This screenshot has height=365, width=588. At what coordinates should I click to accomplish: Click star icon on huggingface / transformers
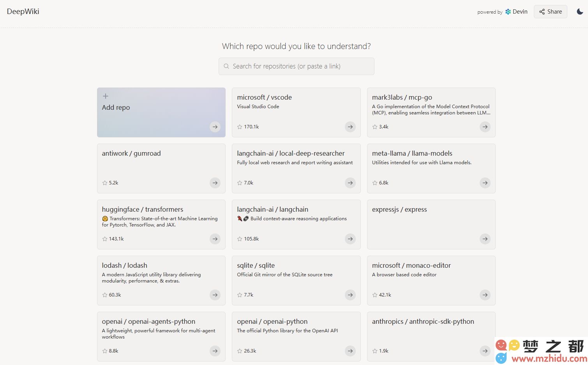click(104, 239)
